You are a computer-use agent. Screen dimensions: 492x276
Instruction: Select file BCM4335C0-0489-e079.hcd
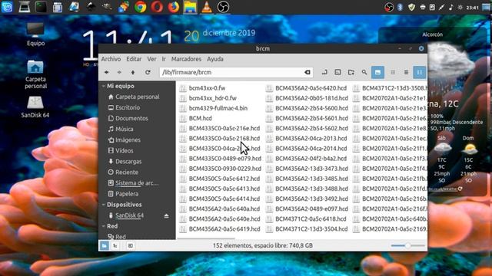(225, 159)
